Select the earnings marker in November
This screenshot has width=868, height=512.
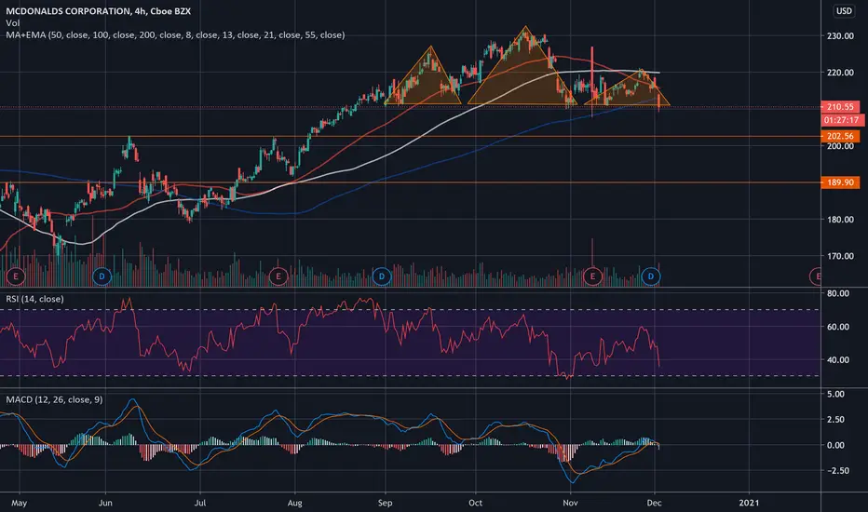(592, 276)
